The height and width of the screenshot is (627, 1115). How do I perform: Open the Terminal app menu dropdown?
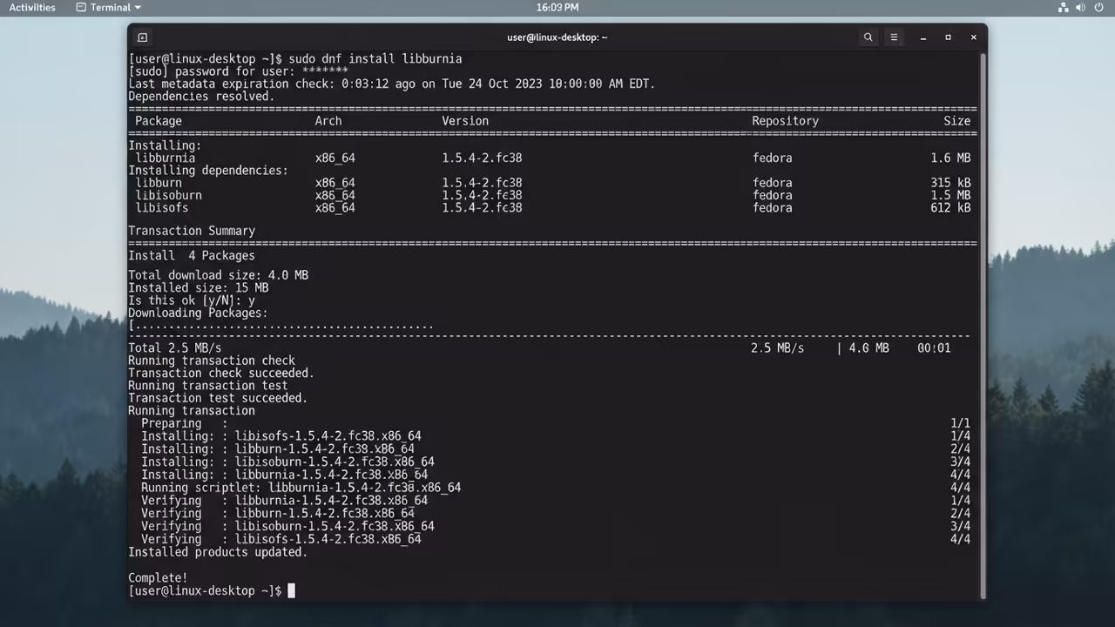(109, 7)
